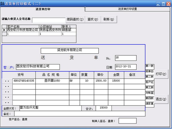172x129 pixels.
Task: Focus the recipient company name search field
Action: [48, 20]
